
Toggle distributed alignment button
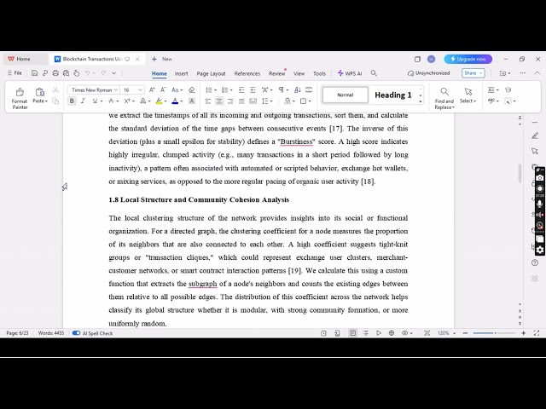pos(253,101)
